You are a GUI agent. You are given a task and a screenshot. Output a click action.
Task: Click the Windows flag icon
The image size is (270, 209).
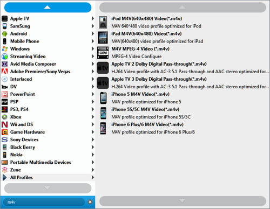[5, 49]
